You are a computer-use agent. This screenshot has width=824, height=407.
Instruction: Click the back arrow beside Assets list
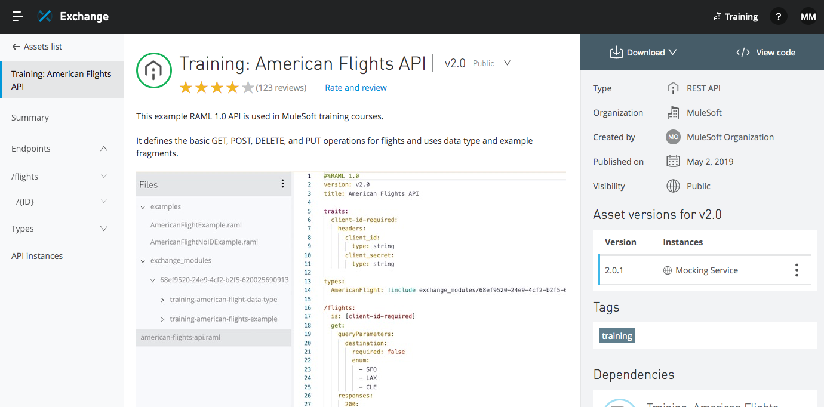(x=16, y=47)
